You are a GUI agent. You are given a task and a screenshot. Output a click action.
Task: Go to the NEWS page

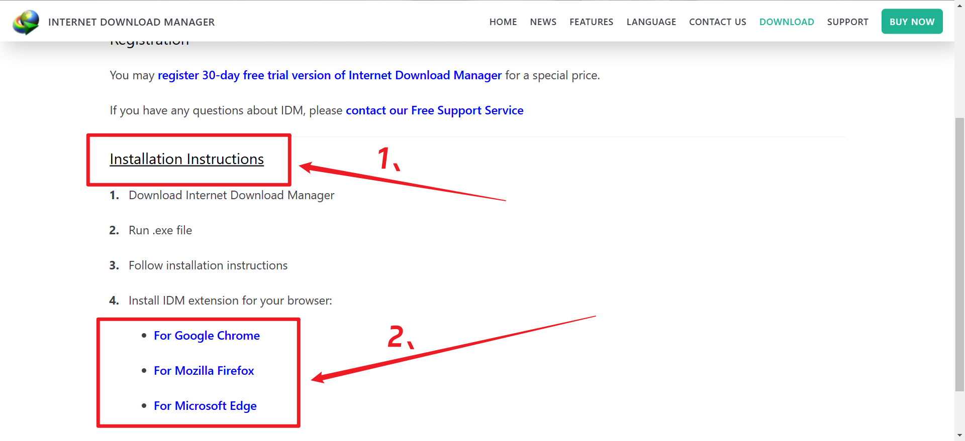543,22
